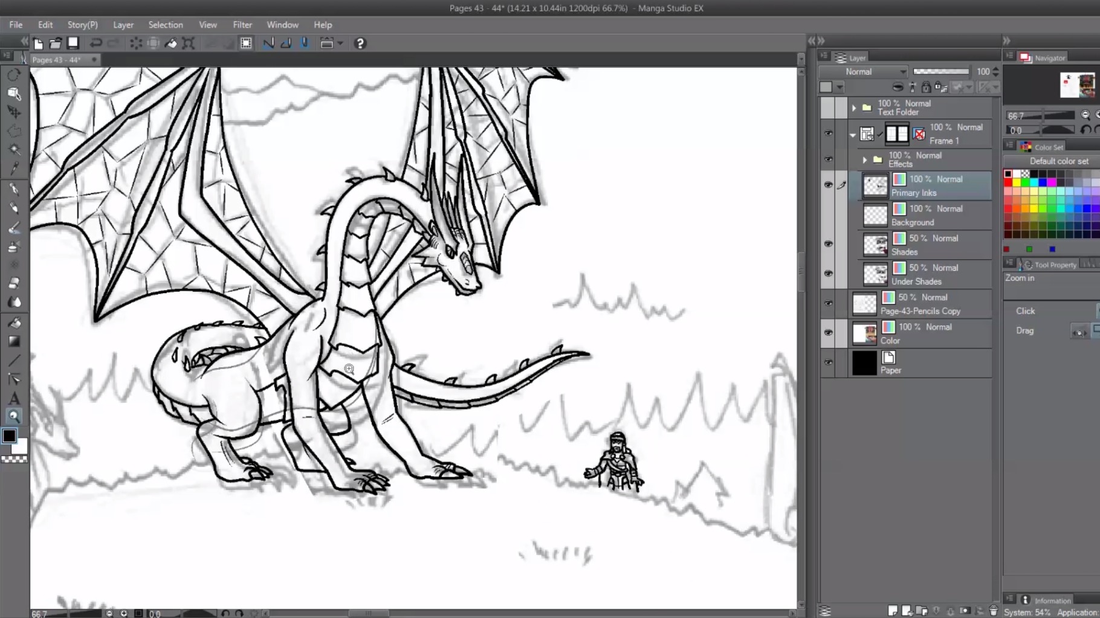
Task: Toggle Snap to Ruler icon
Action: (268, 43)
